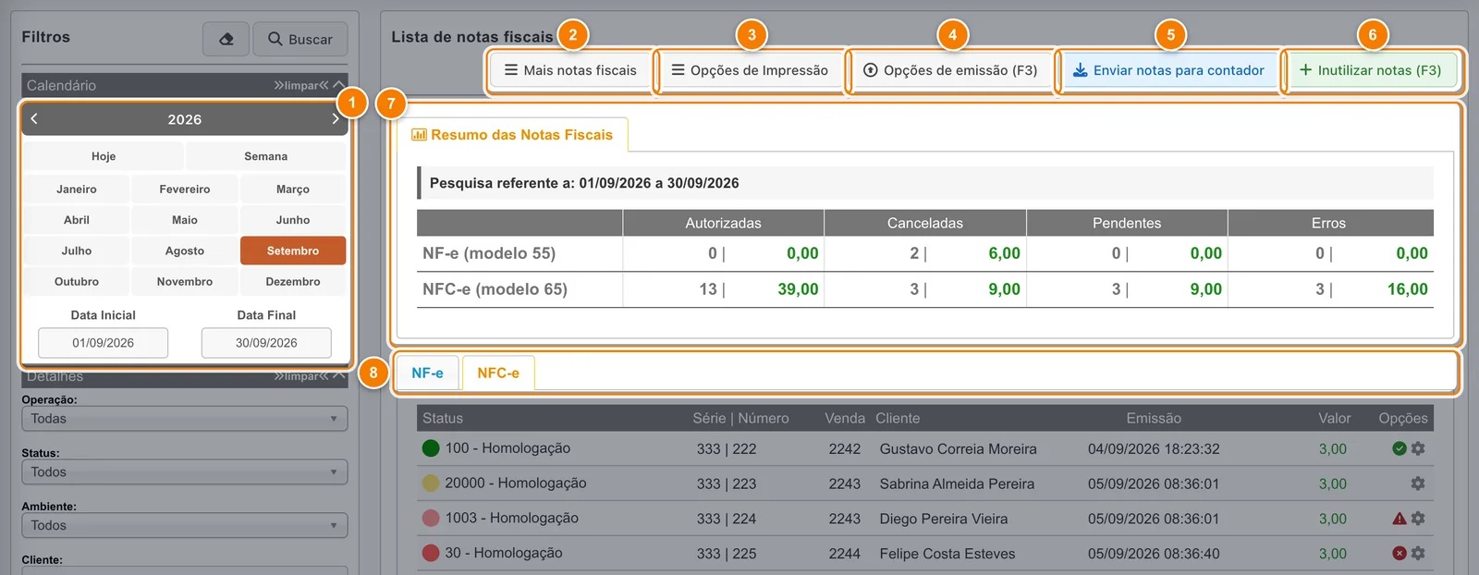The width and height of the screenshot is (1479, 575).
Task: Click the Buscar search button
Action: click(x=300, y=39)
